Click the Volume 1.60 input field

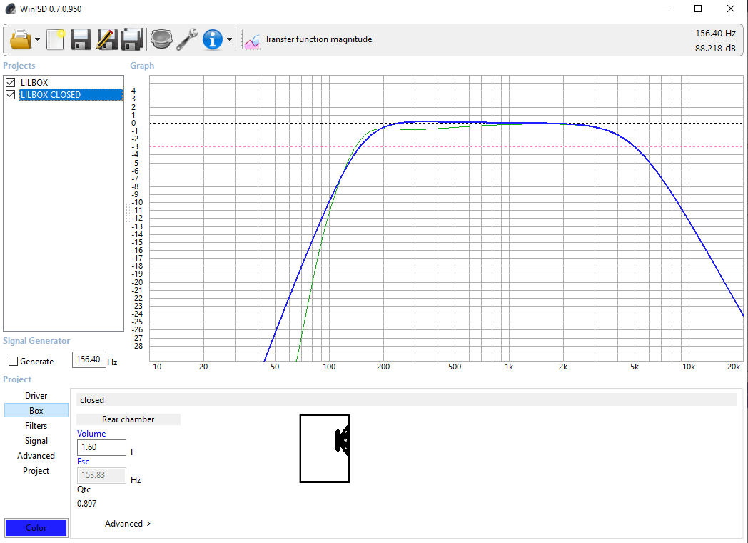point(101,447)
